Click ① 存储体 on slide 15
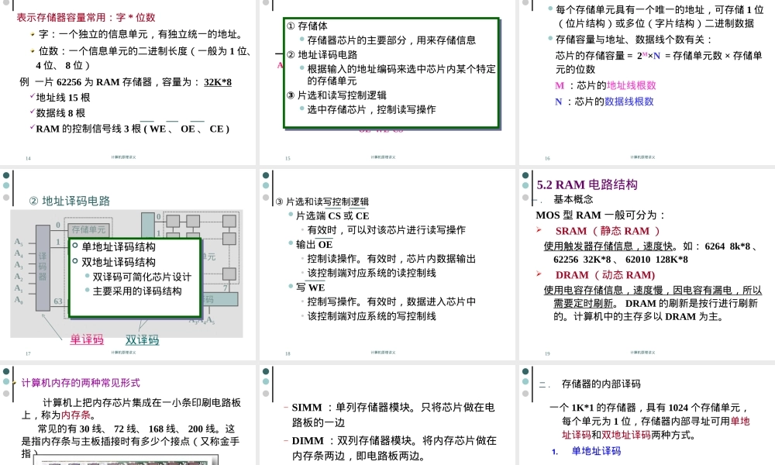The width and height of the screenshot is (775, 465). 307,26
